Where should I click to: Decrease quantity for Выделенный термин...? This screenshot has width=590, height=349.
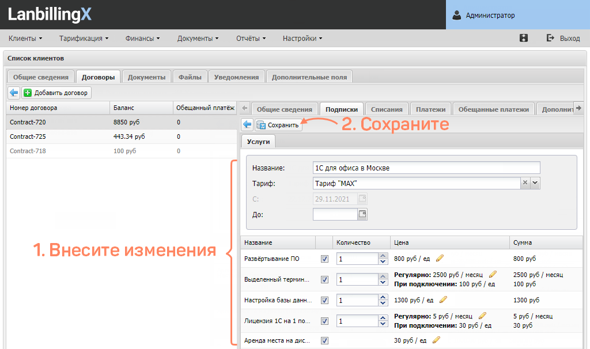tap(383, 282)
